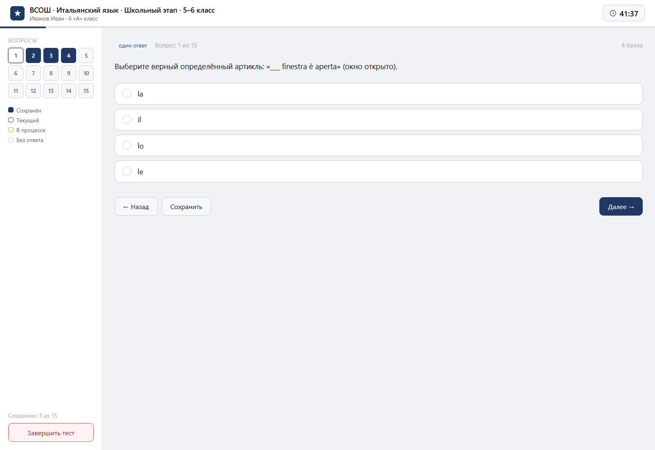This screenshot has width=655, height=450.
Task: Open saved question 4
Action: click(68, 56)
